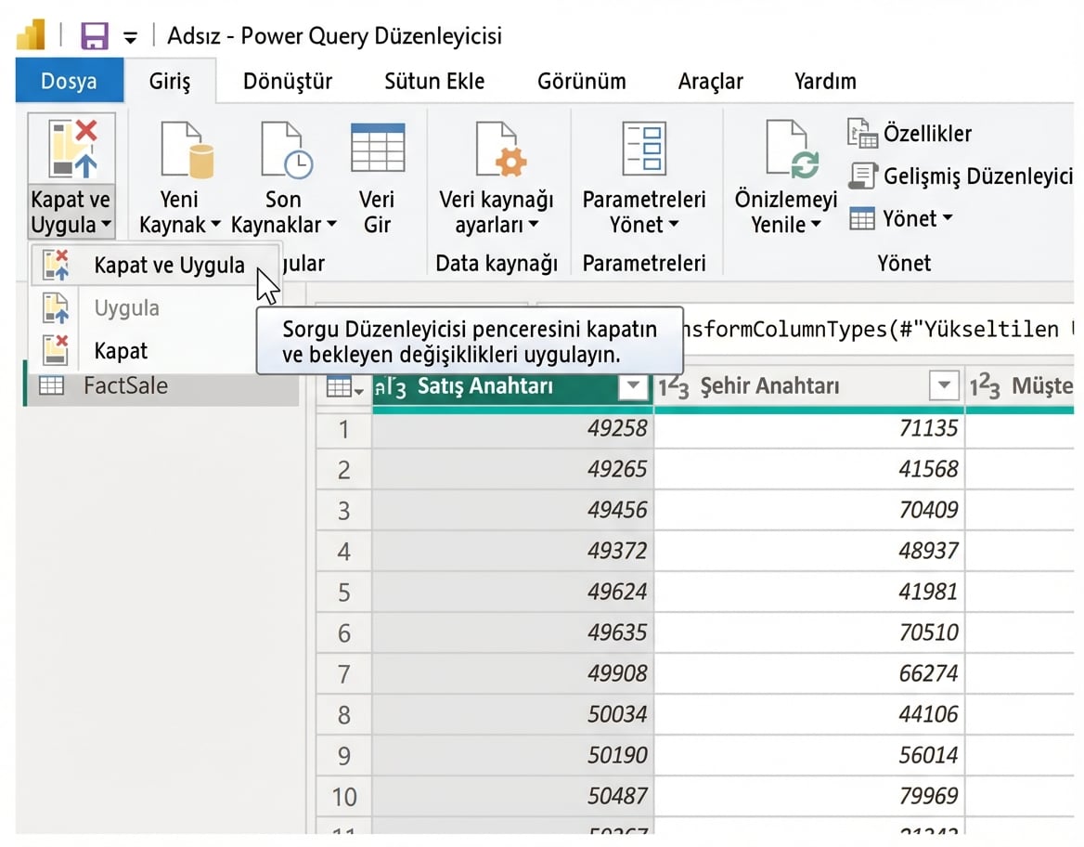Click the table corner menu icon in grid
This screenshot has height=847, width=1084.
tap(344, 387)
